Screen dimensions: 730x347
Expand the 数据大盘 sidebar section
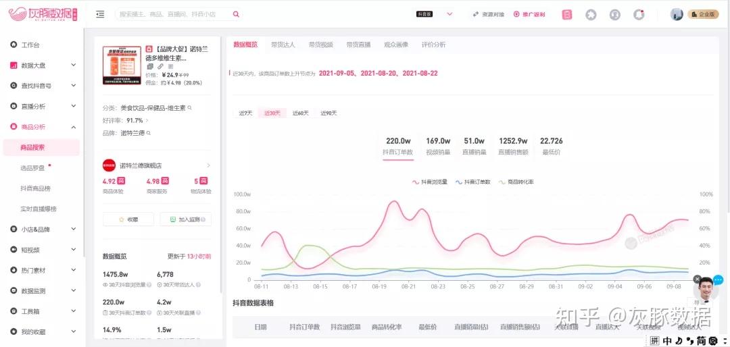(74, 65)
